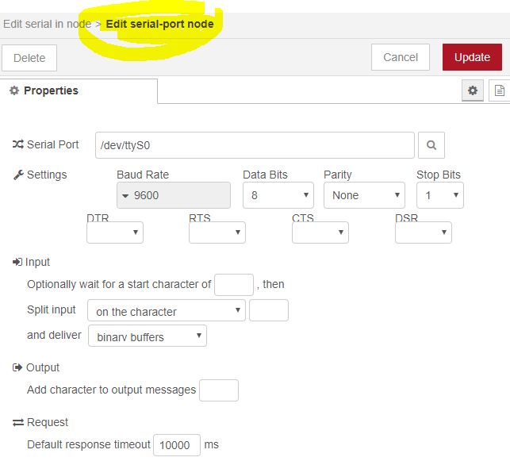Image resolution: width=510 pixels, height=461 pixels.
Task: Focus the Serial Port path field
Action: (255, 145)
